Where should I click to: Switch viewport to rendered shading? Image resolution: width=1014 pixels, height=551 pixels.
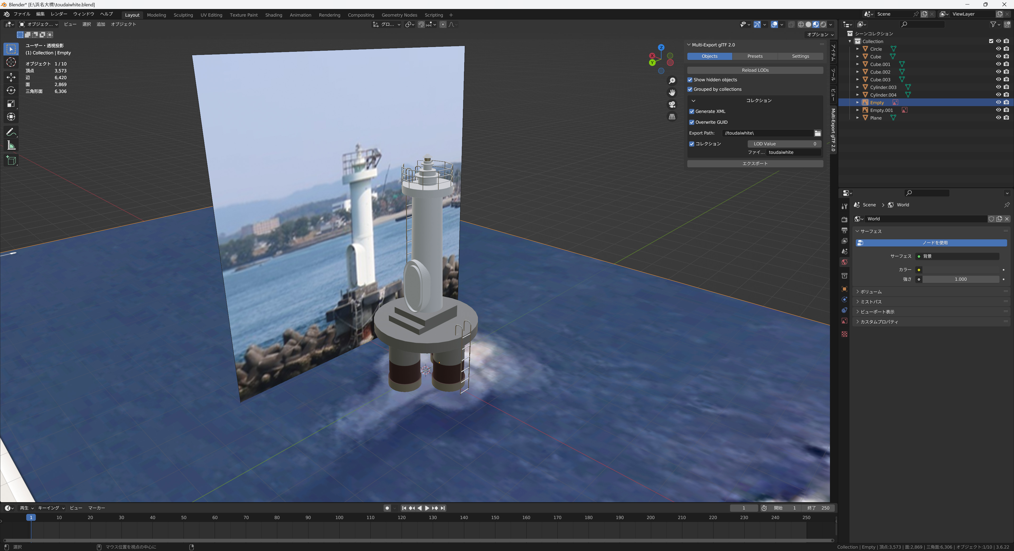823,24
